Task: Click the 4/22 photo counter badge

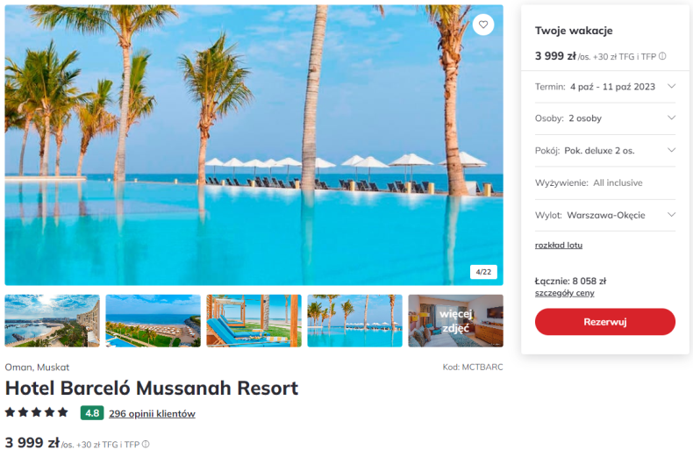Action: click(483, 272)
